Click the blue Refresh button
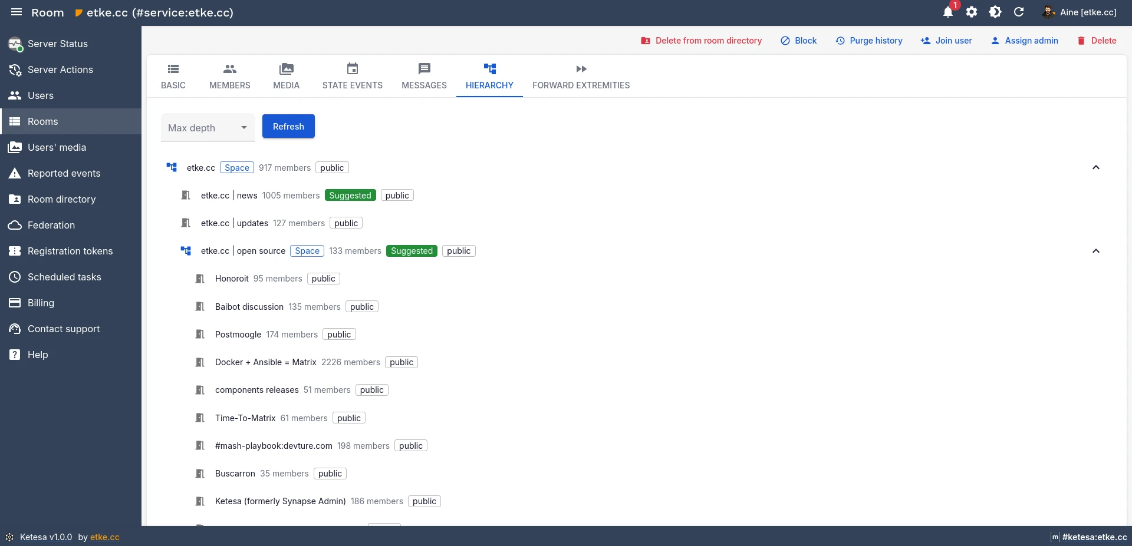Screen dimensions: 1132x546 288,127
